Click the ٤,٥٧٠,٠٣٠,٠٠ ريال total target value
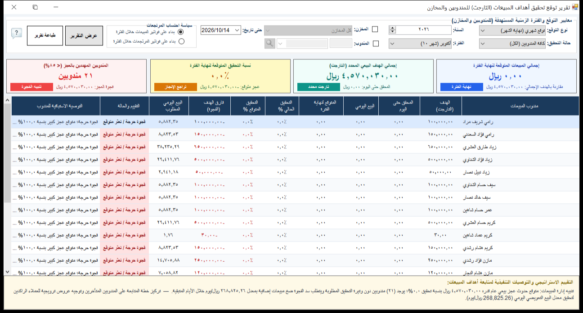 tap(363, 76)
